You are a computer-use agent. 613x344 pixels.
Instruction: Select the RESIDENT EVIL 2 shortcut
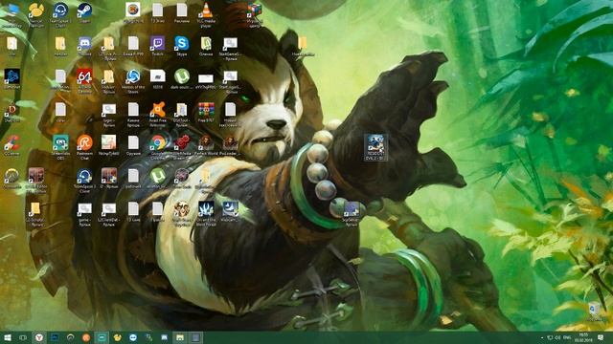[x=375, y=147]
